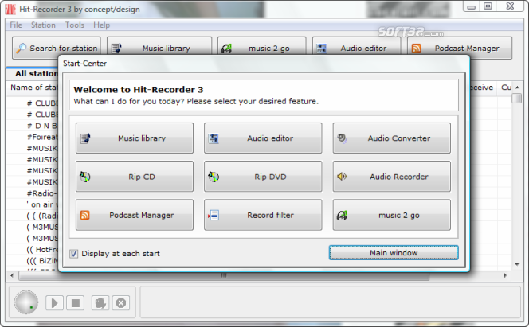Open Audio editor from Start-Center
529x327 pixels.
[263, 138]
